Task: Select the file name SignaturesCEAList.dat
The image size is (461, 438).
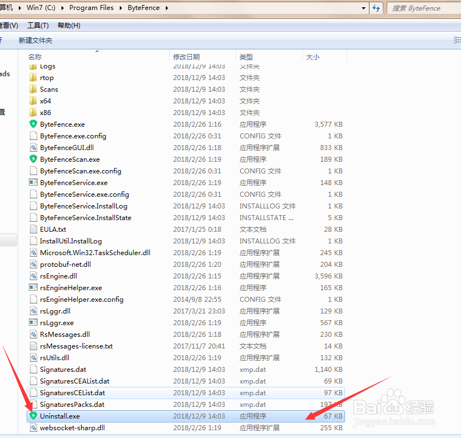Action: tap(75, 381)
